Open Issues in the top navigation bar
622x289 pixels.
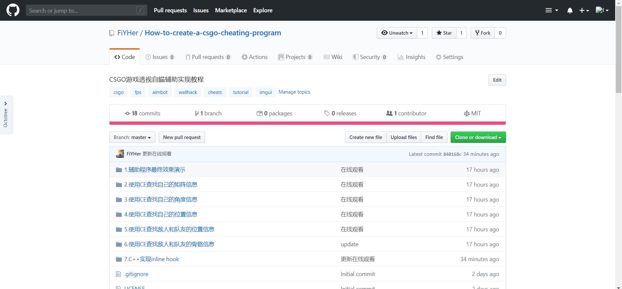[x=201, y=10]
